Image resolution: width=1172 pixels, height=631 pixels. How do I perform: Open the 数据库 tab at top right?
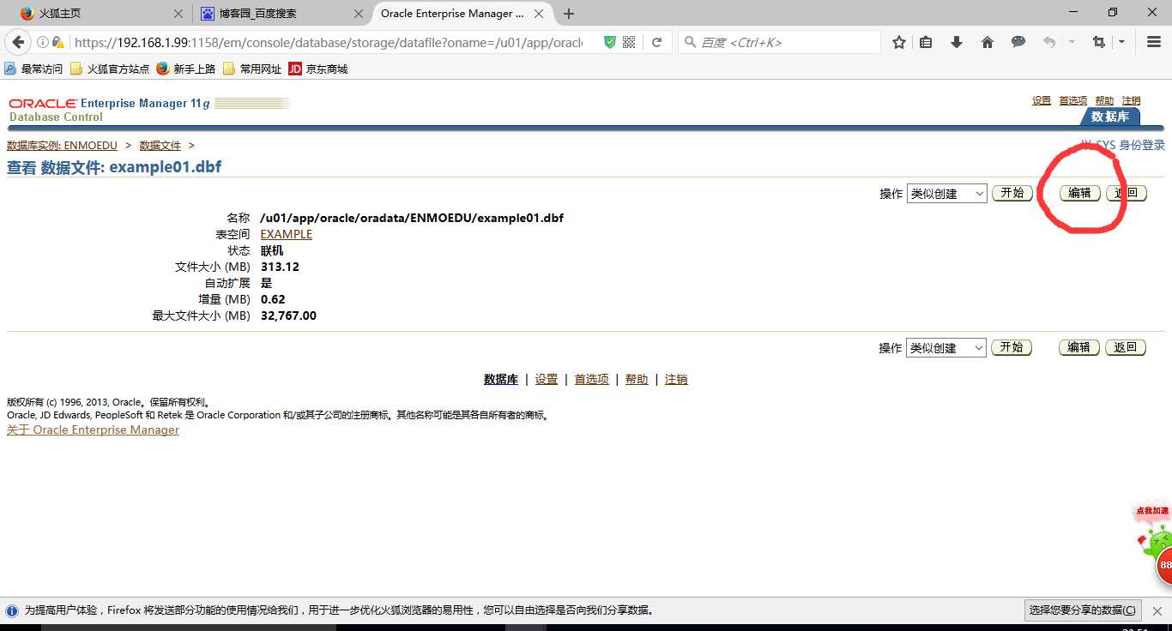coord(1110,117)
